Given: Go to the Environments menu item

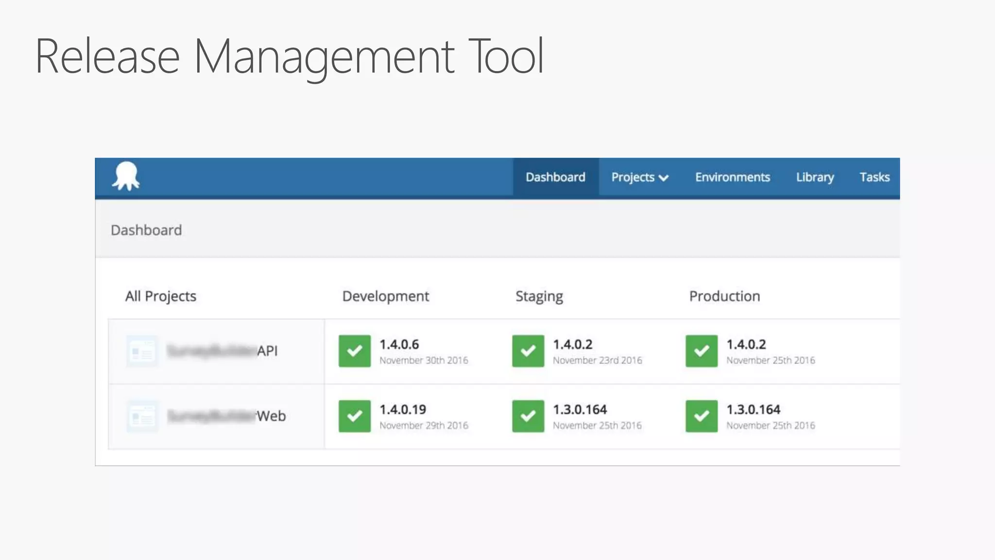Looking at the screenshot, I should [732, 177].
